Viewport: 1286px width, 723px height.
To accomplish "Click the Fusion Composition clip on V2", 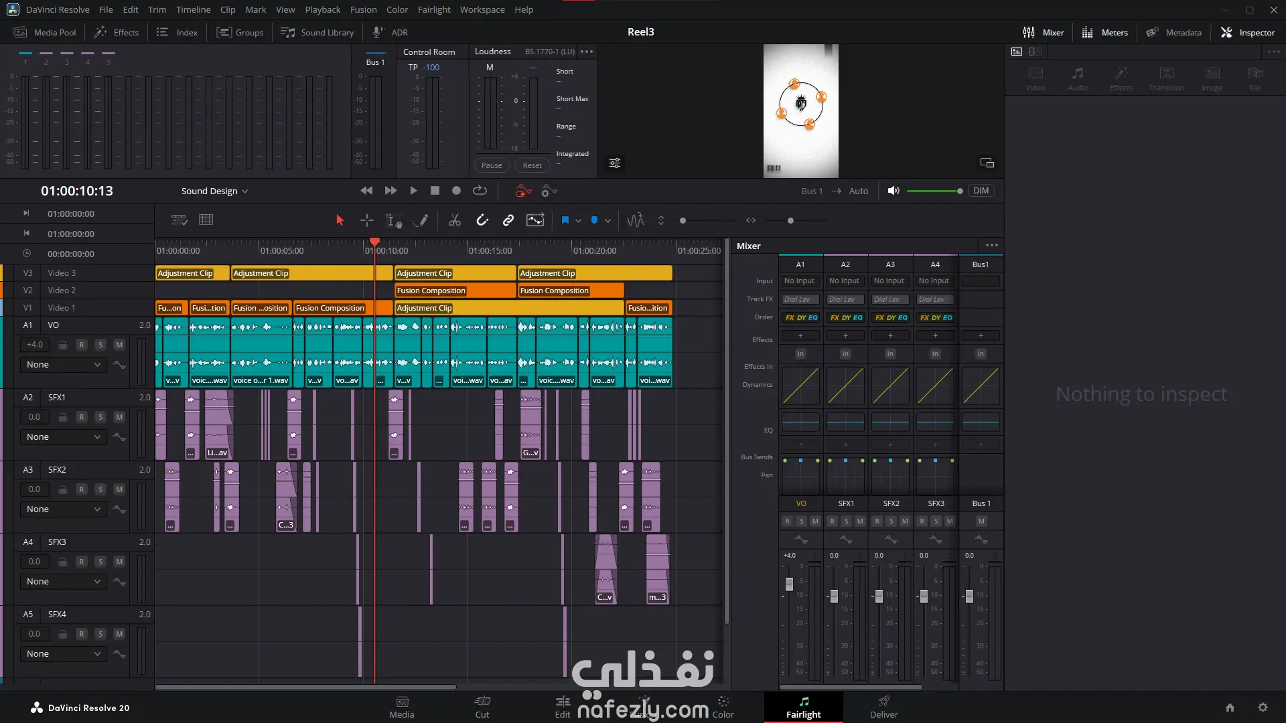I will (455, 291).
